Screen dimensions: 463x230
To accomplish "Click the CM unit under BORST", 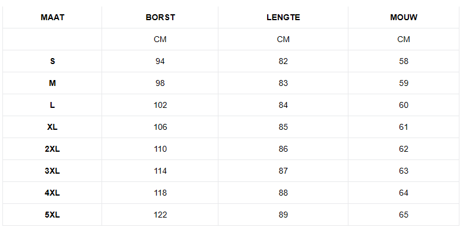I will point(160,39).
